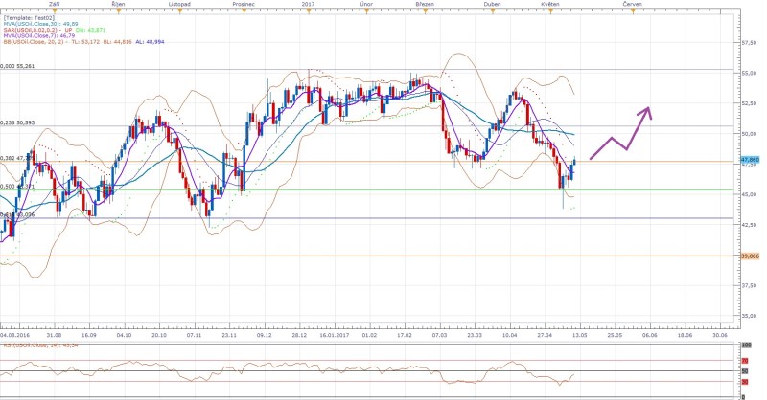Click the 13.05 date on the bottom axis
The height and width of the screenshot is (400, 767).
click(x=579, y=336)
